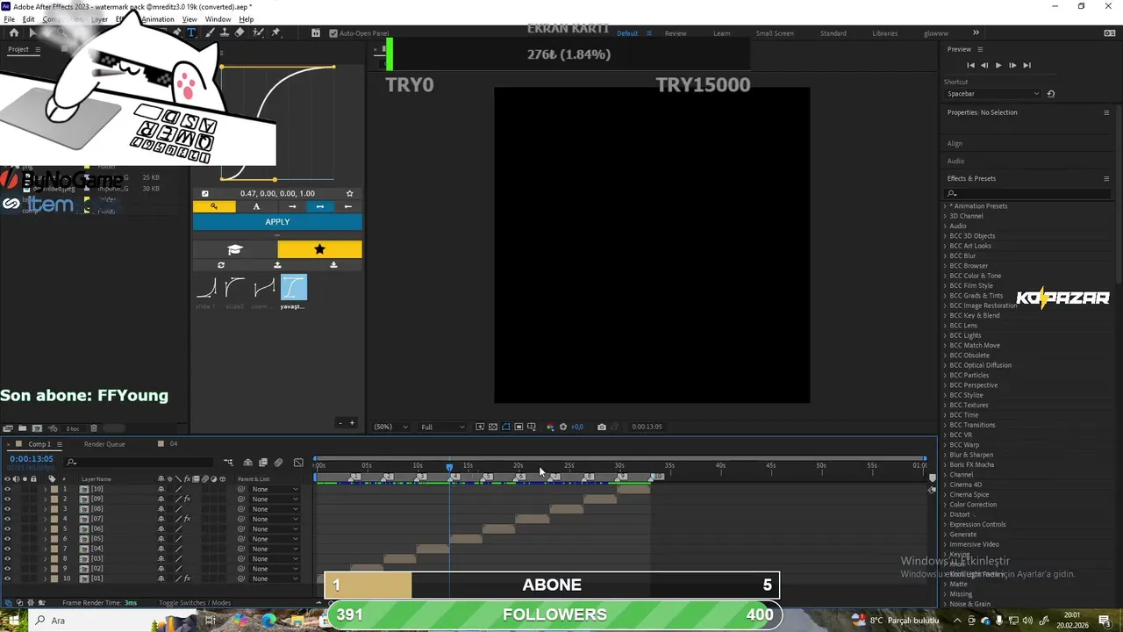Select the Puppet Pin tool
The height and width of the screenshot is (632, 1123).
click(276, 32)
